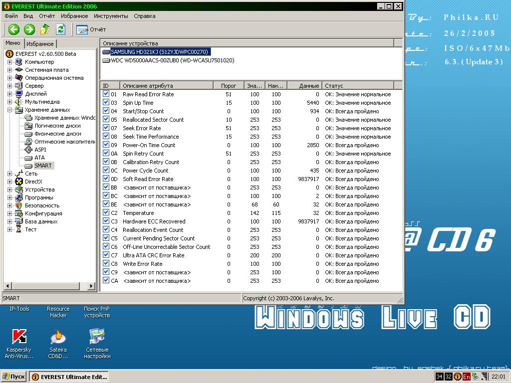Expand the Системная плата tree node
The height and width of the screenshot is (383, 511).
pos(9,70)
